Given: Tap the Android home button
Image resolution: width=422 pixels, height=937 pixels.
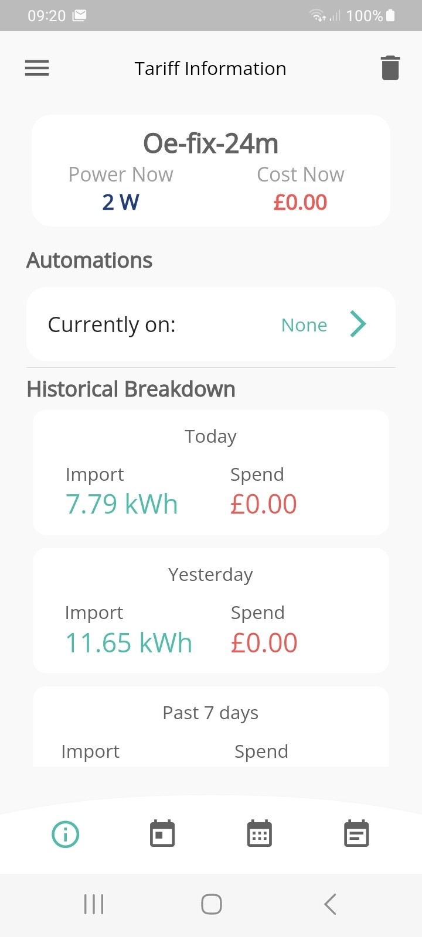Looking at the screenshot, I should (x=212, y=904).
